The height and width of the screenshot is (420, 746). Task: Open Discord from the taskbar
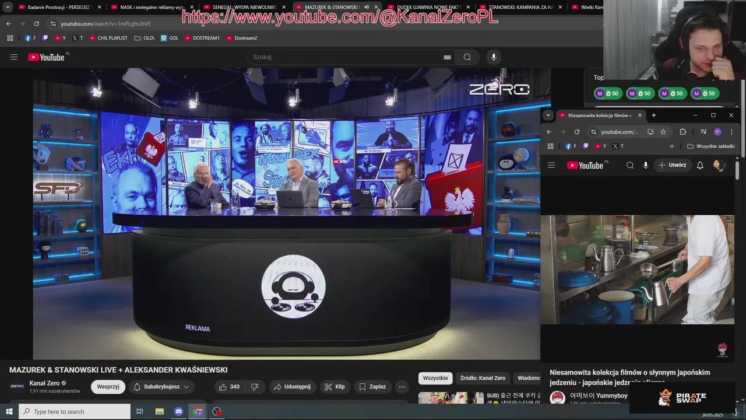179,412
